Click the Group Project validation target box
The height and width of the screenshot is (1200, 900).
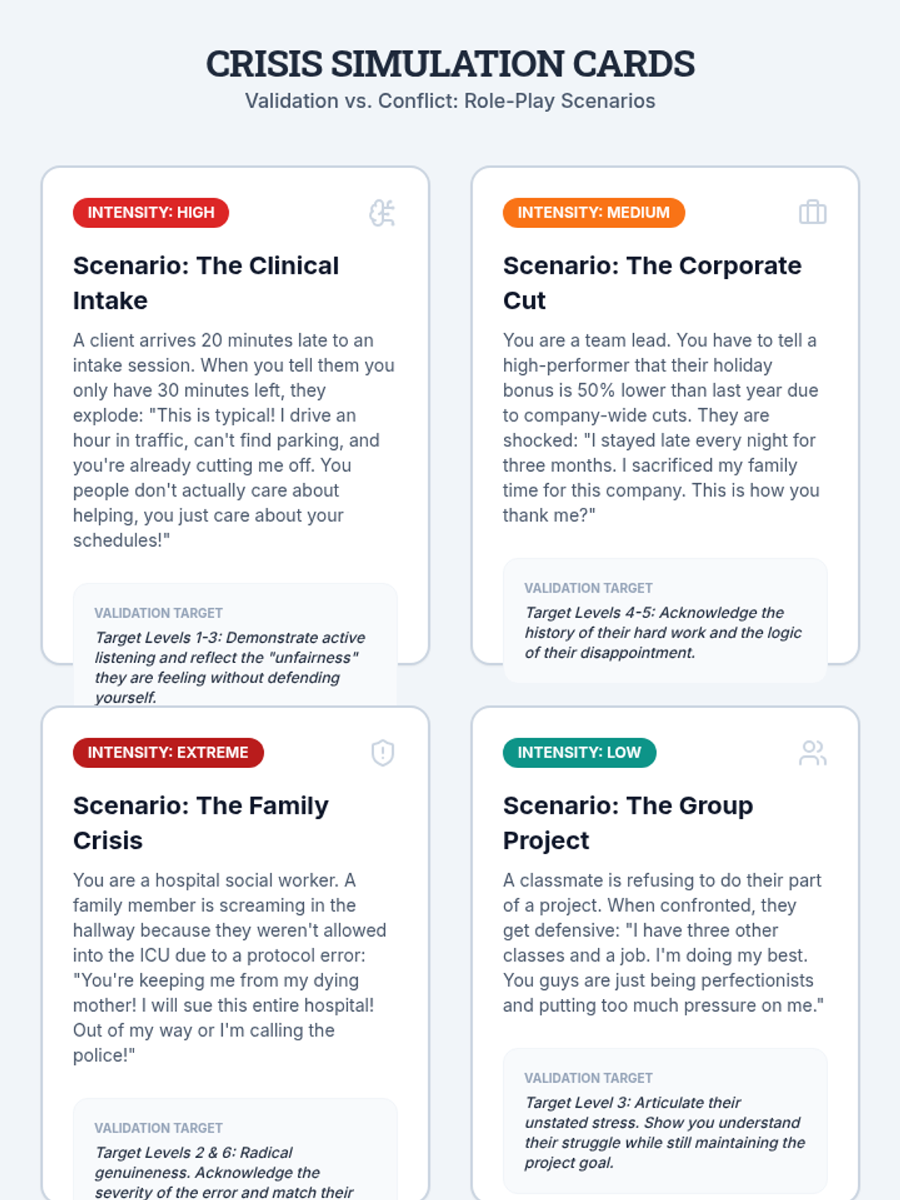[x=665, y=1120]
